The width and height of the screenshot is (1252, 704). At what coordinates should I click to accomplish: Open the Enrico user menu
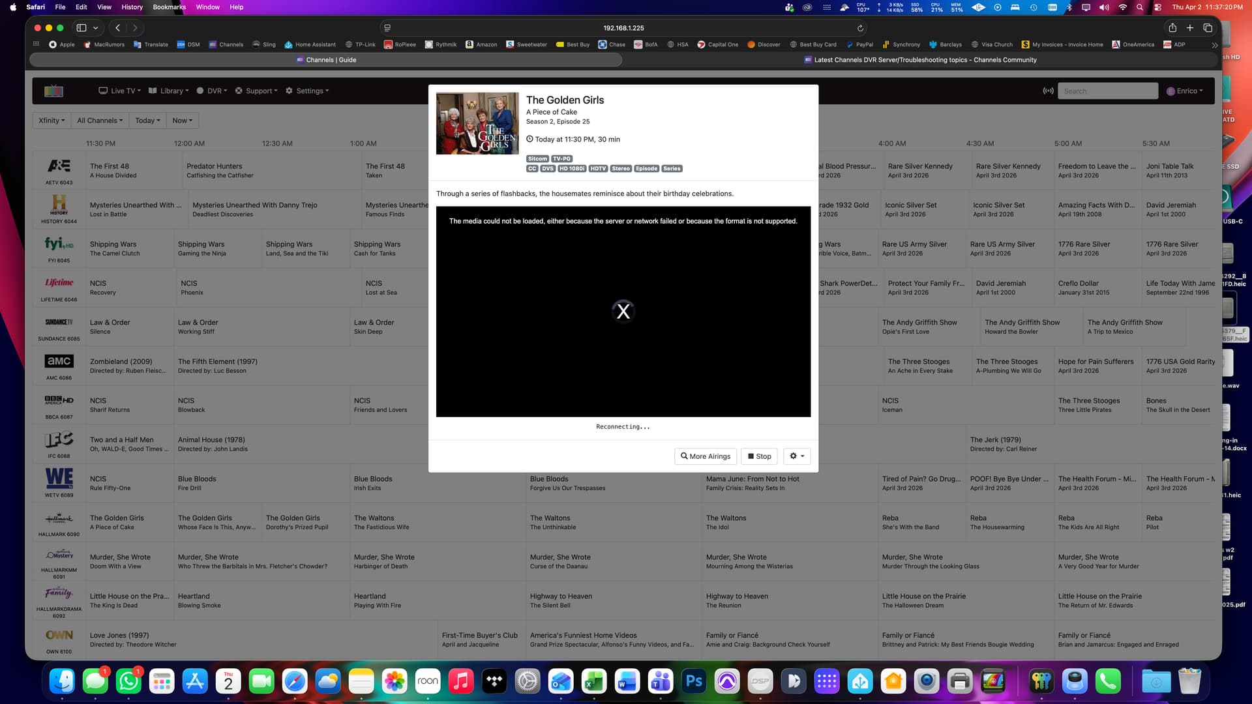point(1184,91)
